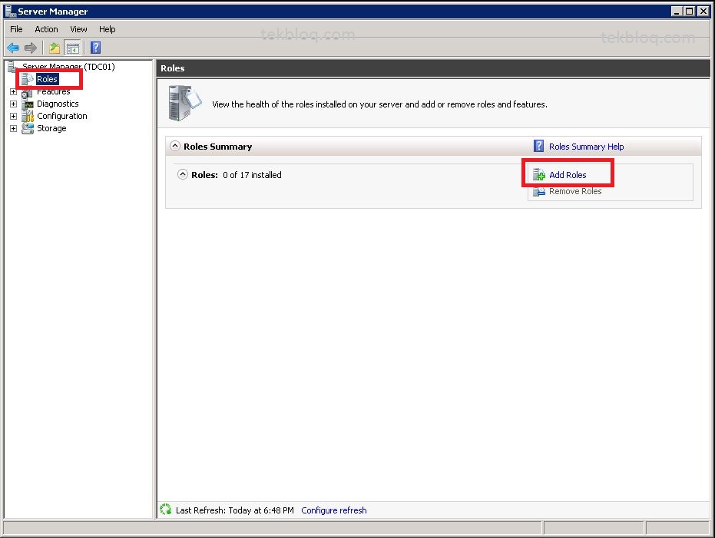The width and height of the screenshot is (715, 538).
Task: Click the Add Roles link
Action: pyautogui.click(x=568, y=175)
